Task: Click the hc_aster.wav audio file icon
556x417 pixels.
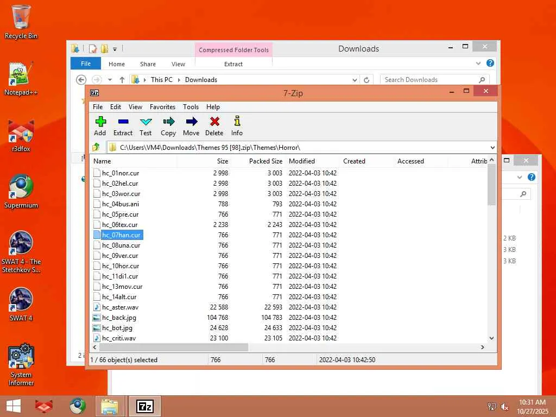Action: [96, 307]
